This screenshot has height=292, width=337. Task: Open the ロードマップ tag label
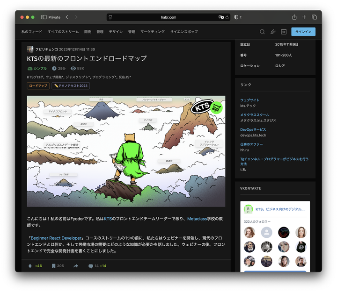point(38,86)
